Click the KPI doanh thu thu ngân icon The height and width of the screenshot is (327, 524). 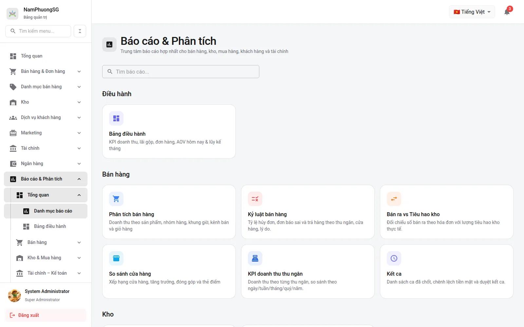(255, 258)
